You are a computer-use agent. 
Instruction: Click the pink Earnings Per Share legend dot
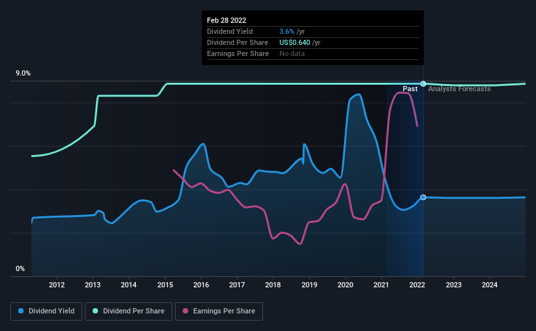click(185, 311)
